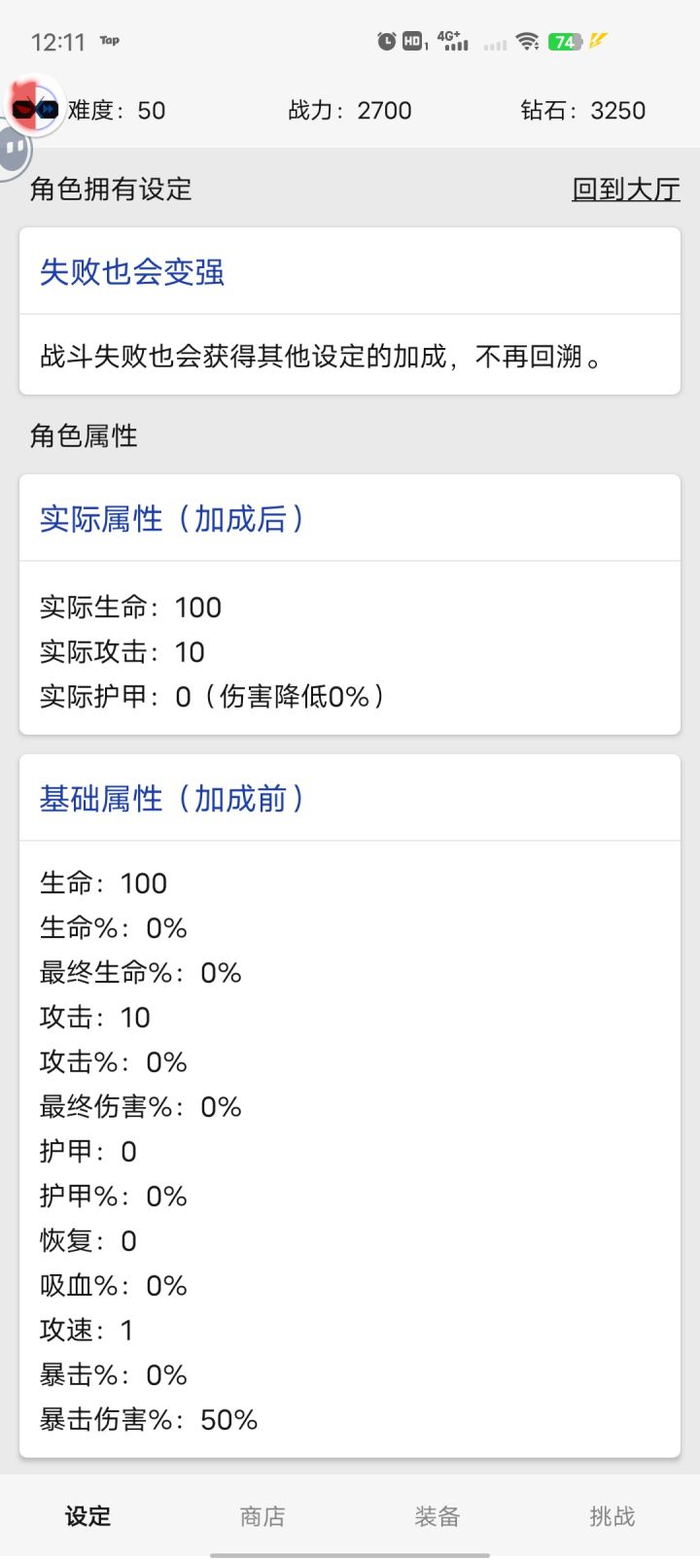Tap the alarm clock status icon
The width and height of the screenshot is (700, 1560).
point(387,41)
